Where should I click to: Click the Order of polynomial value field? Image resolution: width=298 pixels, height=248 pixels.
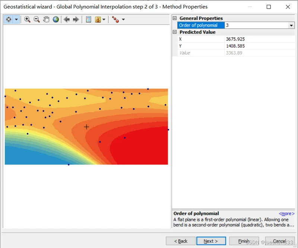click(x=256, y=25)
